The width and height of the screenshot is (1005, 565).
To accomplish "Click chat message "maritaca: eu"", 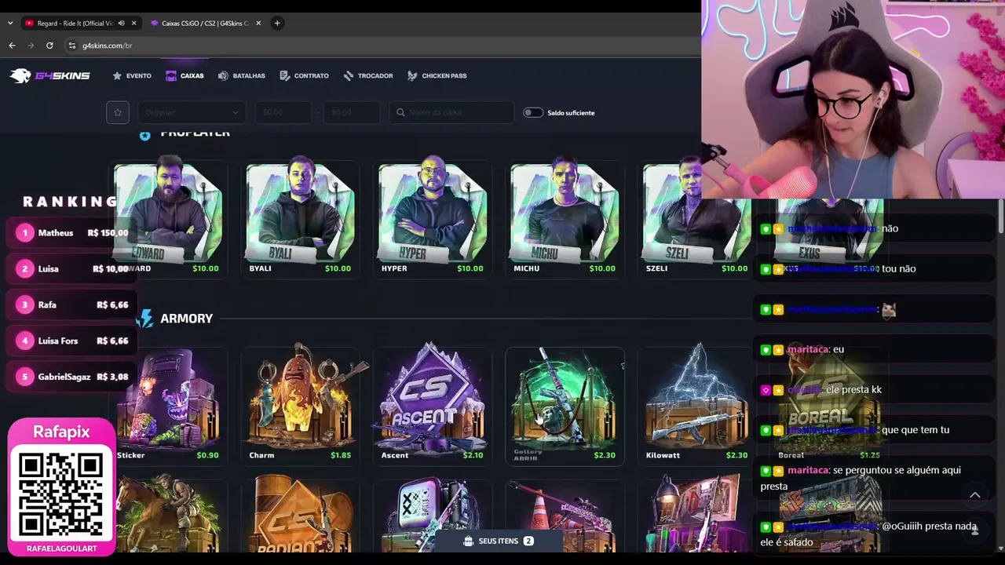I will pos(875,349).
